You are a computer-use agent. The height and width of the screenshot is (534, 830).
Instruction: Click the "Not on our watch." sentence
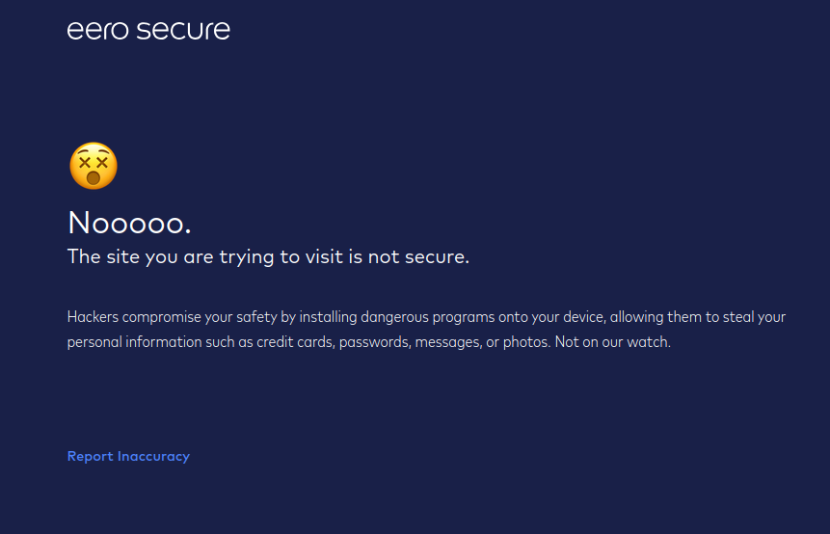click(x=612, y=342)
